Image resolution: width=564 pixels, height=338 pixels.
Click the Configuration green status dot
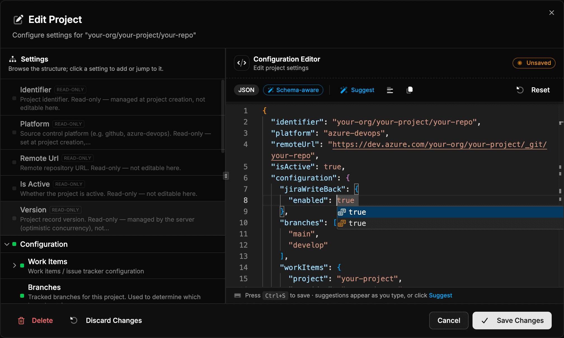click(x=14, y=244)
